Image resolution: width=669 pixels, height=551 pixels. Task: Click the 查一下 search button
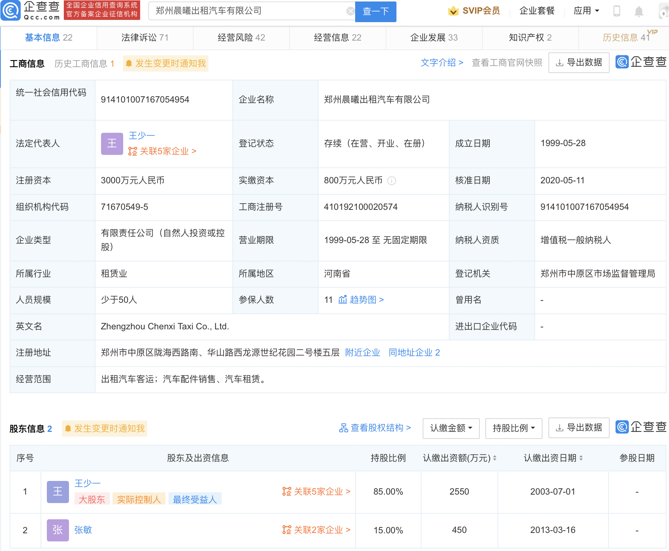pos(375,11)
